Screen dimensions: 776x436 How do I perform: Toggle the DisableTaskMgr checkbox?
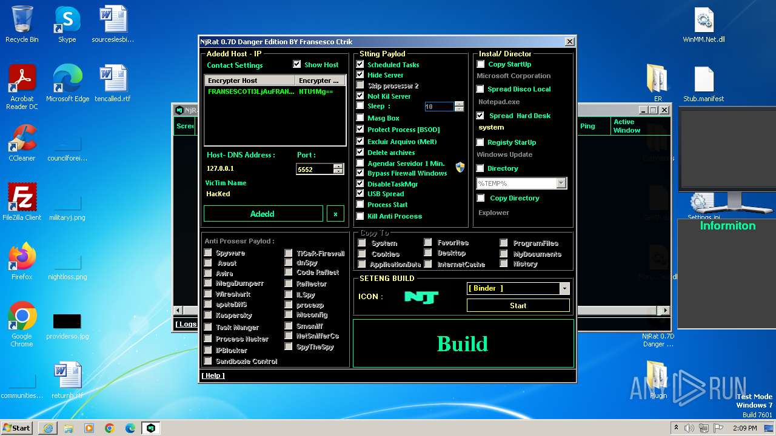[x=360, y=183]
